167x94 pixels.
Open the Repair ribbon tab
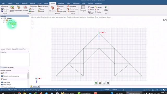(46, 3)
